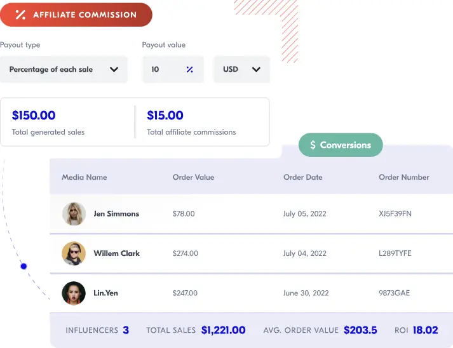This screenshot has width=453, height=348.
Task: Switch to the Conversions tab
Action: [x=341, y=145]
